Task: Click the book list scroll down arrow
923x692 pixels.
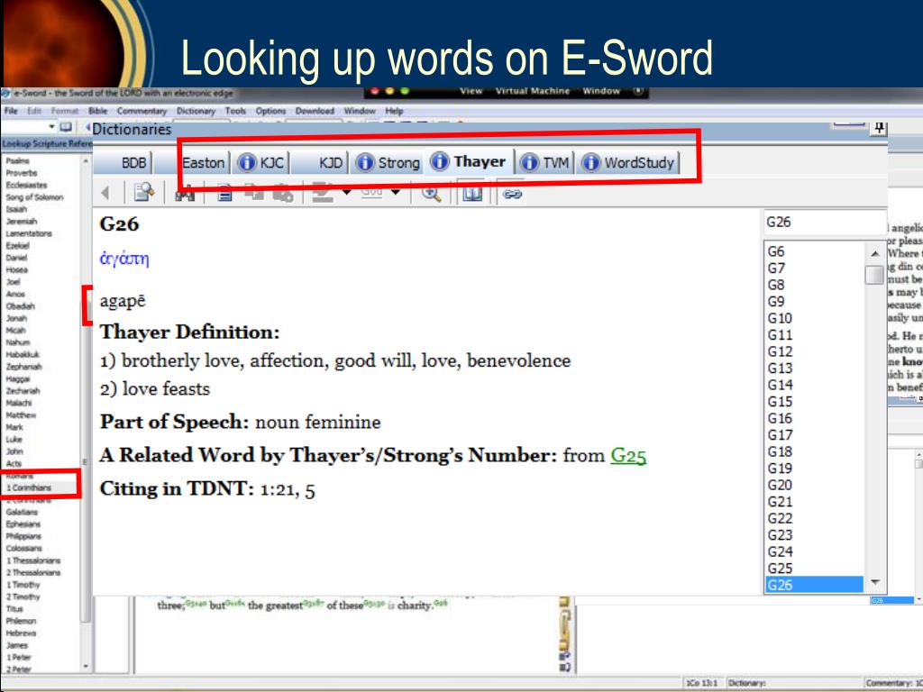Action: coord(86,666)
